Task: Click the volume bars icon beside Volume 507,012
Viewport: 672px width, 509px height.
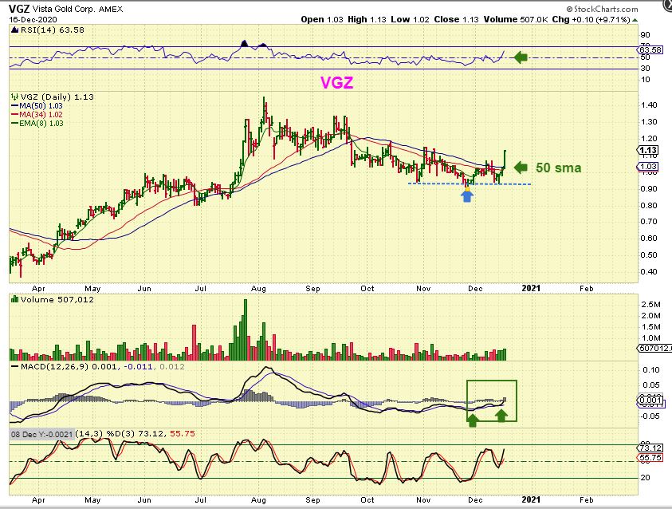Action: click(x=14, y=299)
